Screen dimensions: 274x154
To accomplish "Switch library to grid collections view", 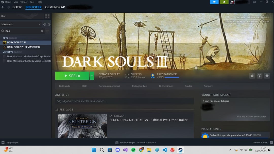I will [x=47, y=16].
